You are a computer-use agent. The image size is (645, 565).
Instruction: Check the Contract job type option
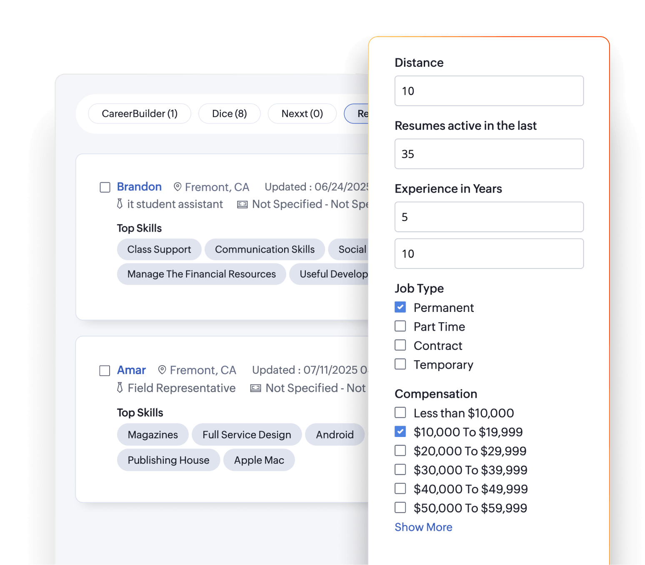400,345
